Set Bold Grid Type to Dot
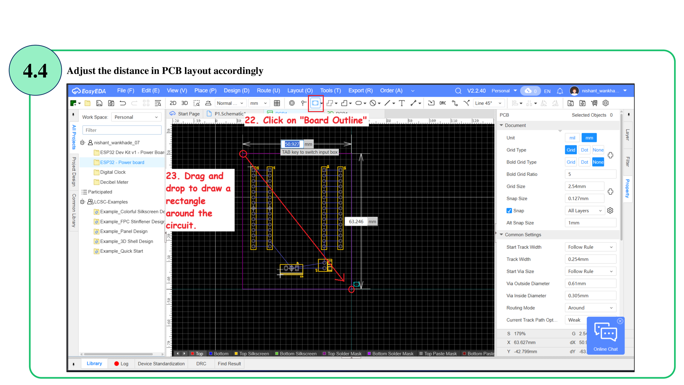This screenshot has height=385, width=684. pyautogui.click(x=584, y=162)
